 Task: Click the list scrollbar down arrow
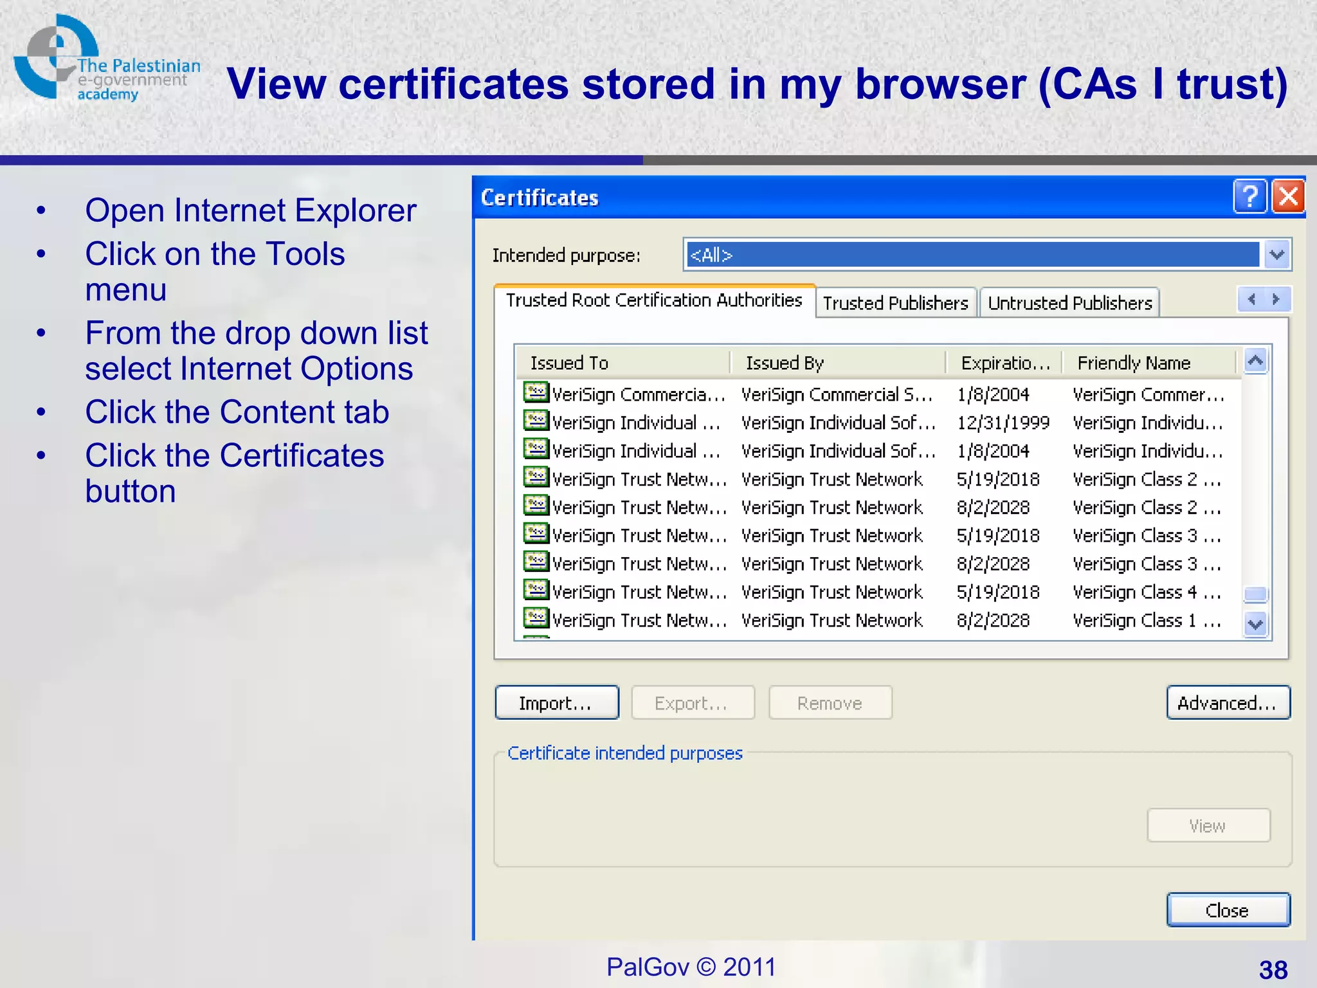coord(1255,624)
